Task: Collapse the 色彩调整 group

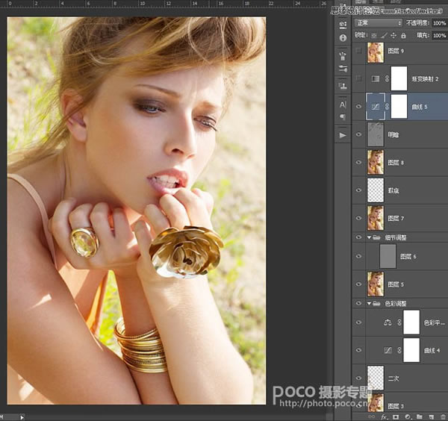Action: click(x=369, y=303)
